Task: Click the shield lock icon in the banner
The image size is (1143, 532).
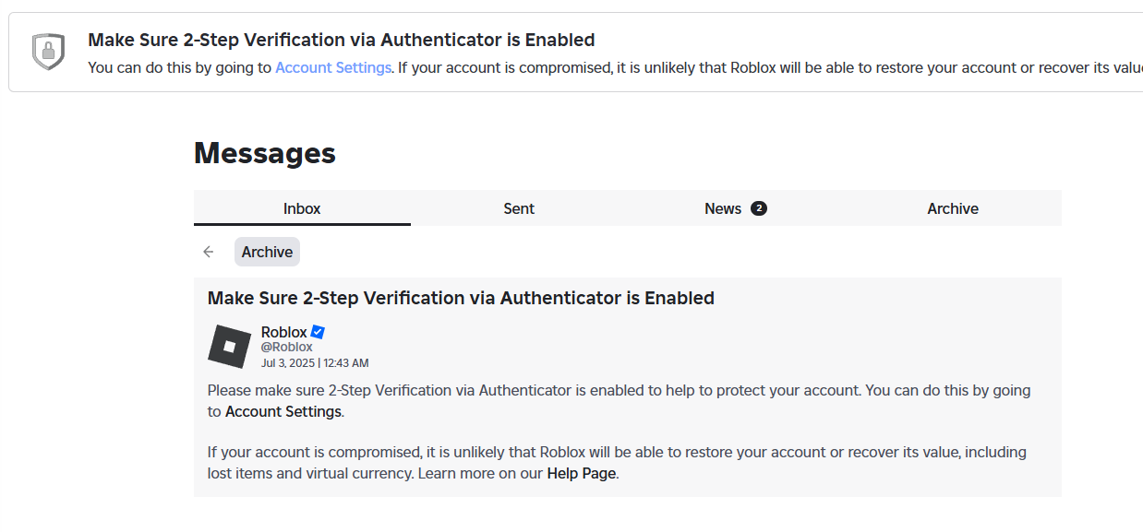Action: tap(48, 52)
